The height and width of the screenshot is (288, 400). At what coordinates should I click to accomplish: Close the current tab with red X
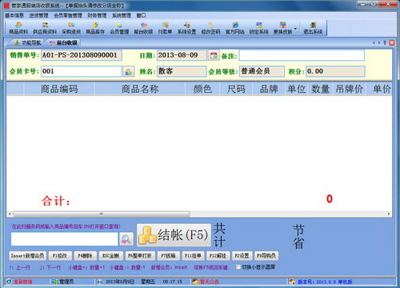[x=392, y=42]
